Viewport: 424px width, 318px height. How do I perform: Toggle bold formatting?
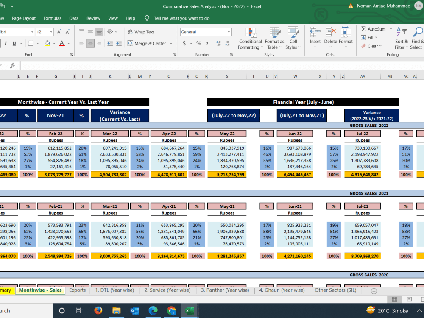[x=0, y=43]
